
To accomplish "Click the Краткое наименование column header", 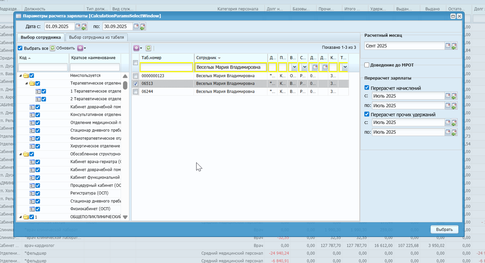I will [95, 58].
